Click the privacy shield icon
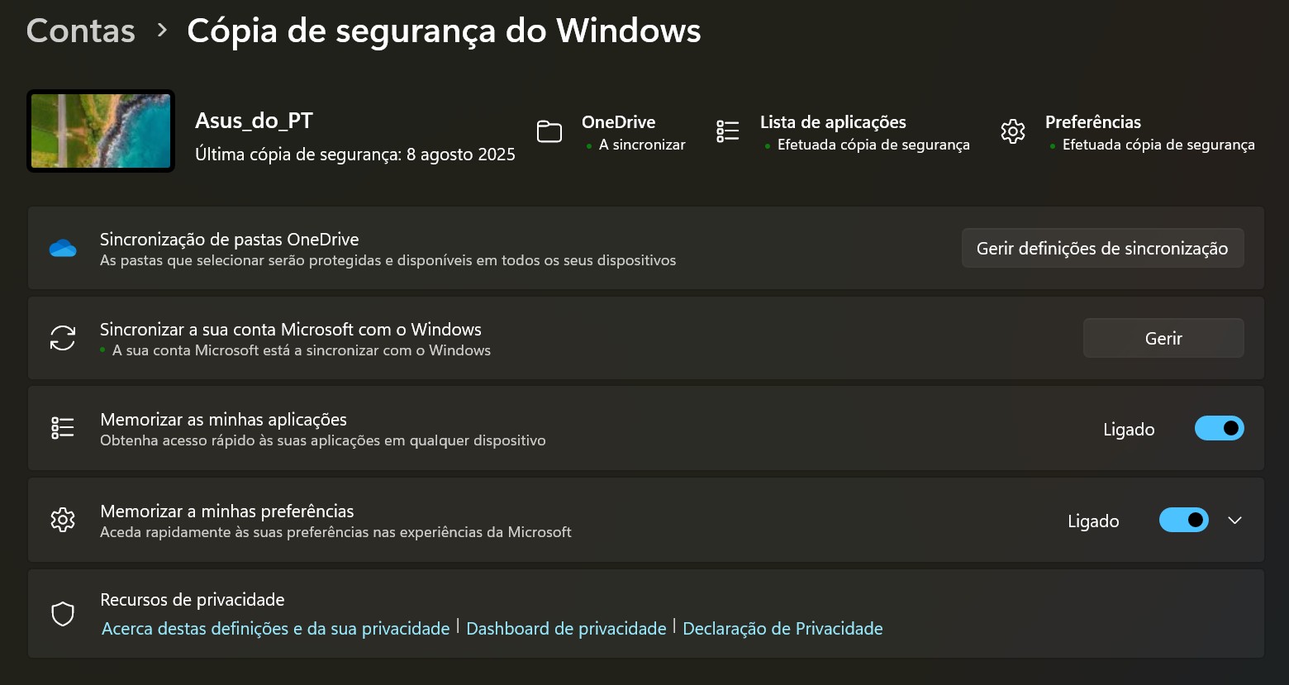 [x=63, y=614]
